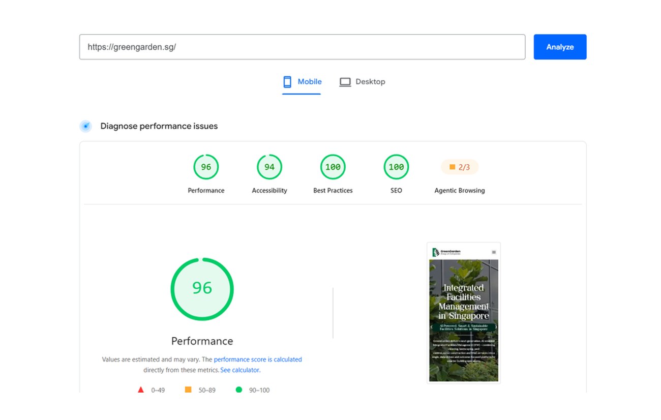The width and height of the screenshot is (661, 420).
Task: Click the 'Agentic Browsing' label
Action: pyautogui.click(x=460, y=191)
